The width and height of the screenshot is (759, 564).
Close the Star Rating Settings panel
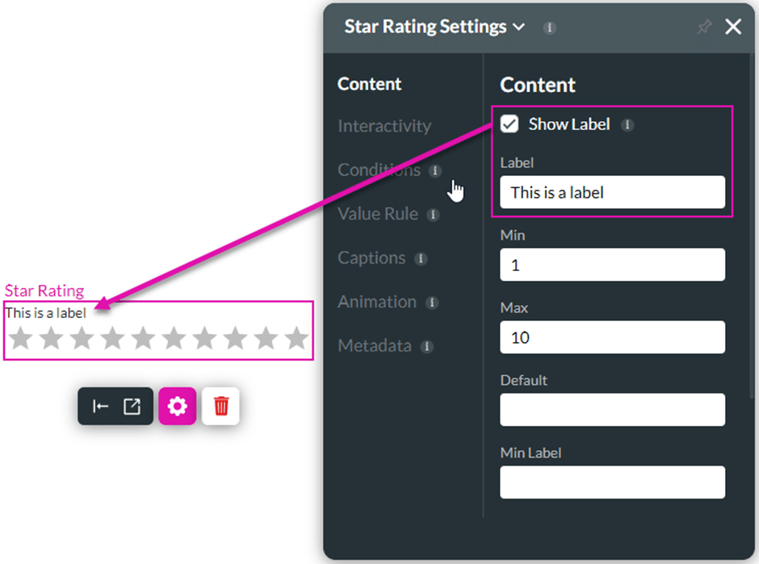tap(733, 27)
